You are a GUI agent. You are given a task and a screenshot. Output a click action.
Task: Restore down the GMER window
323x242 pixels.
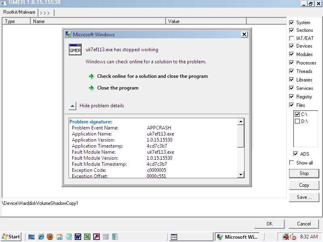[311, 4]
